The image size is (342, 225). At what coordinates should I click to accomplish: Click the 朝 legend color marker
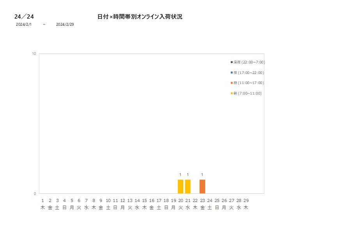tap(230, 93)
